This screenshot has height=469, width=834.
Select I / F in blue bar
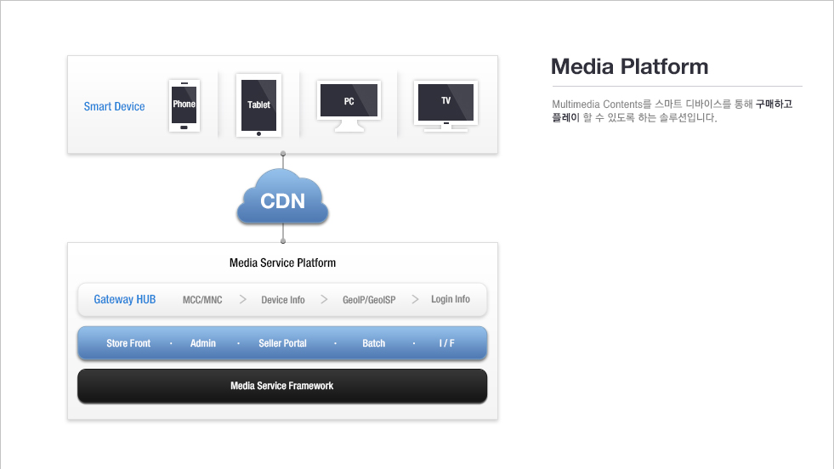point(447,343)
